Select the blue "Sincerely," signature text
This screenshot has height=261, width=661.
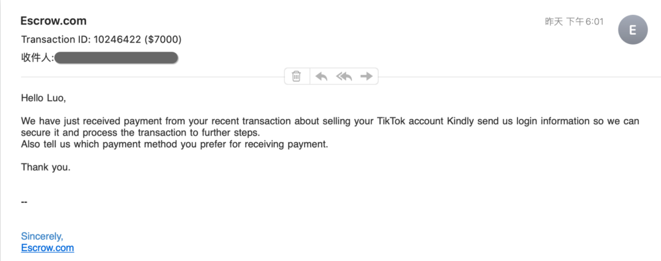point(42,236)
